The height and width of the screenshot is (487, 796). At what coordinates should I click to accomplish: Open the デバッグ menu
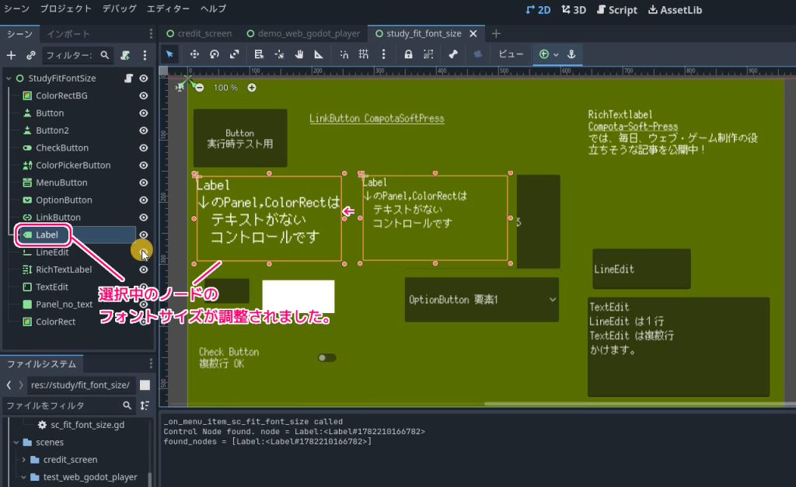click(119, 9)
